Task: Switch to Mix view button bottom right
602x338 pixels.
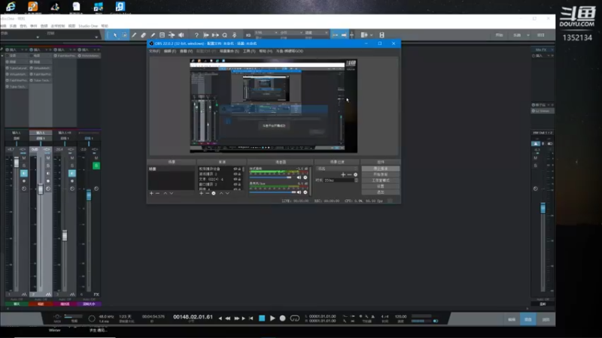Action: pos(528,319)
